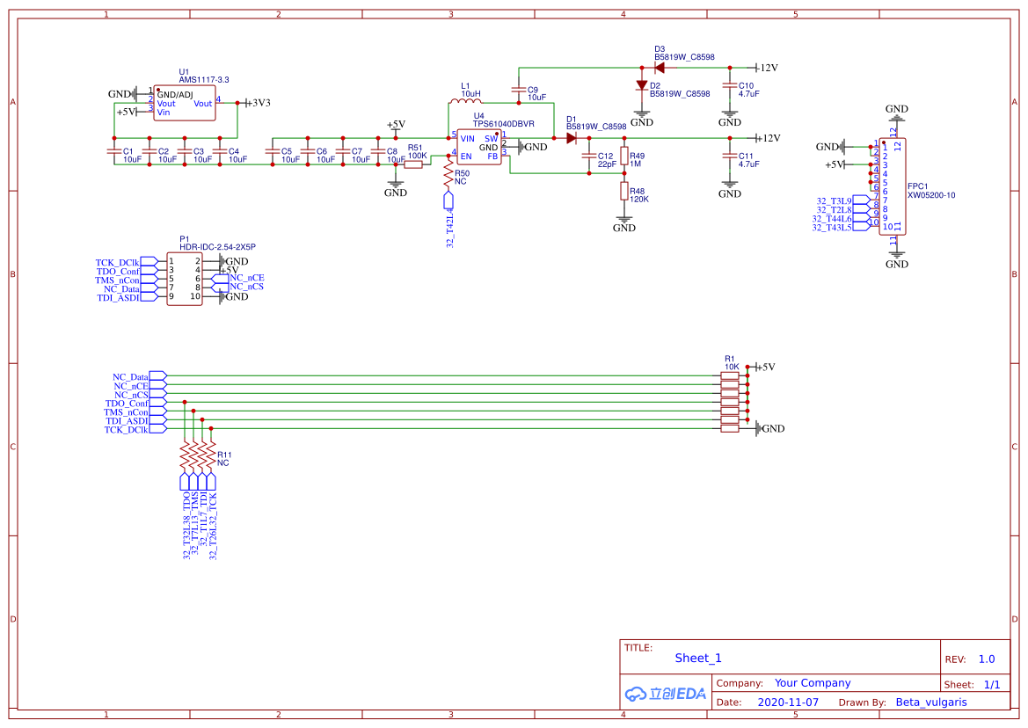Click the R51 100K resistor
This screenshot has height=728, width=1028.
[x=414, y=164]
